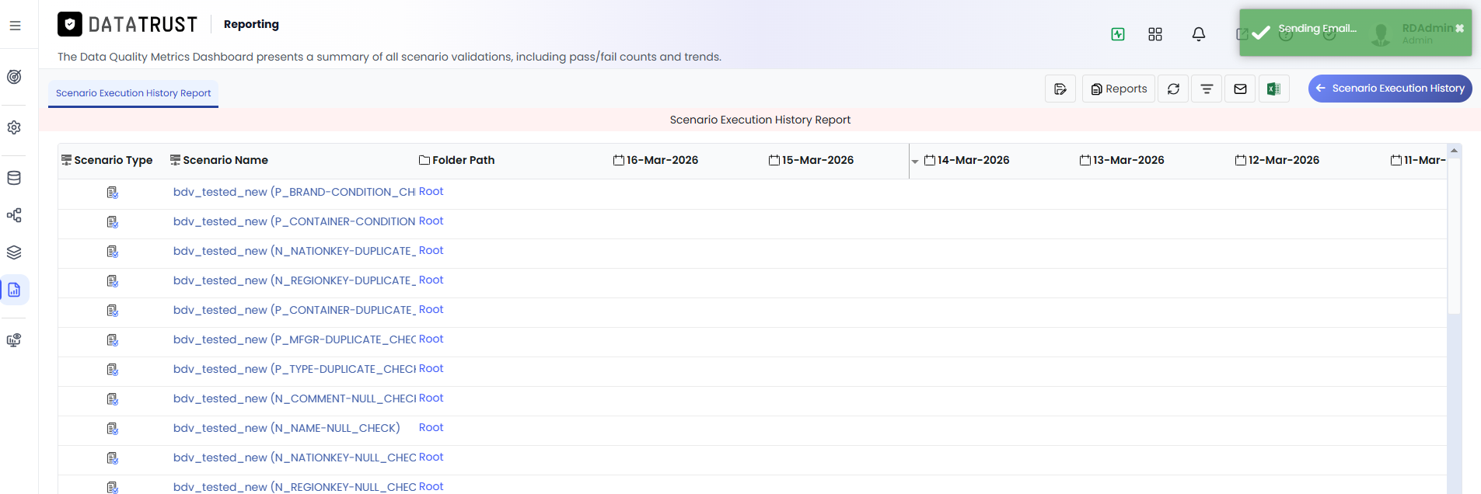Click scenario type icon in N_NATIONKEY-DUPLICATE row
Image resolution: width=1481 pixels, height=494 pixels.
[x=113, y=251]
